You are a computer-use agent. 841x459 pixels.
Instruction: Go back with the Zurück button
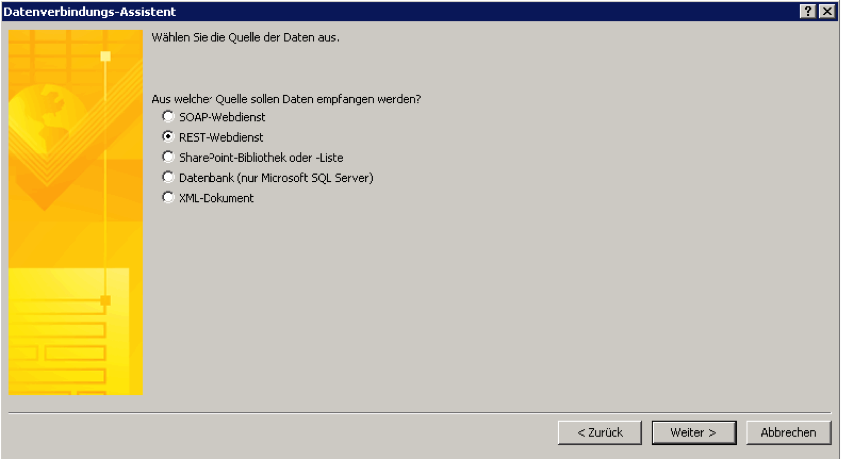[600, 433]
